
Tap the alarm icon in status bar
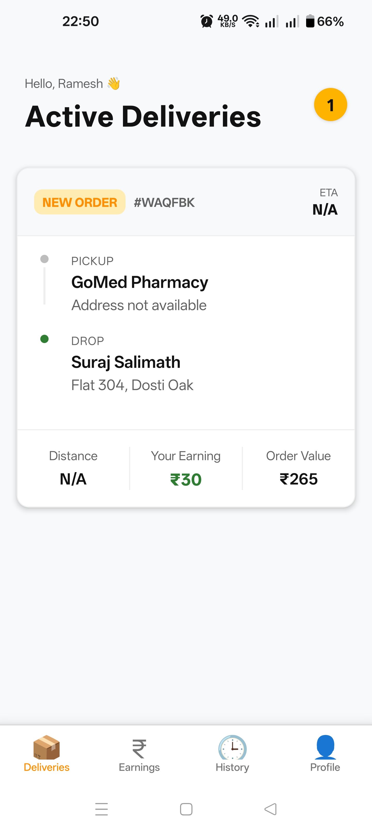(x=206, y=22)
